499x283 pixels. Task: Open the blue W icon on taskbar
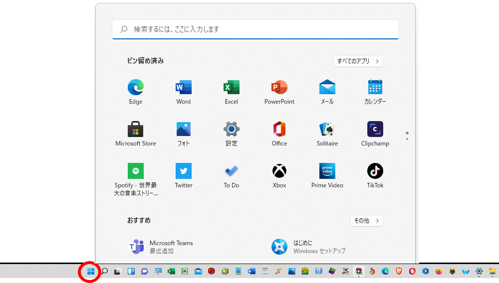pyautogui.click(x=466, y=271)
